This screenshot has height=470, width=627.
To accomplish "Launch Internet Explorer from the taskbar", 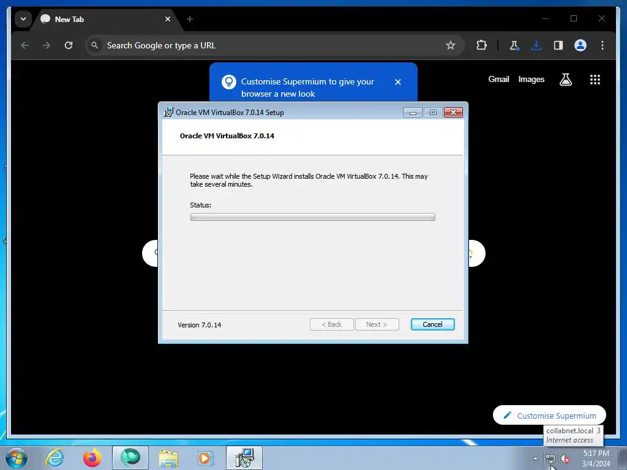I will pos(54,458).
